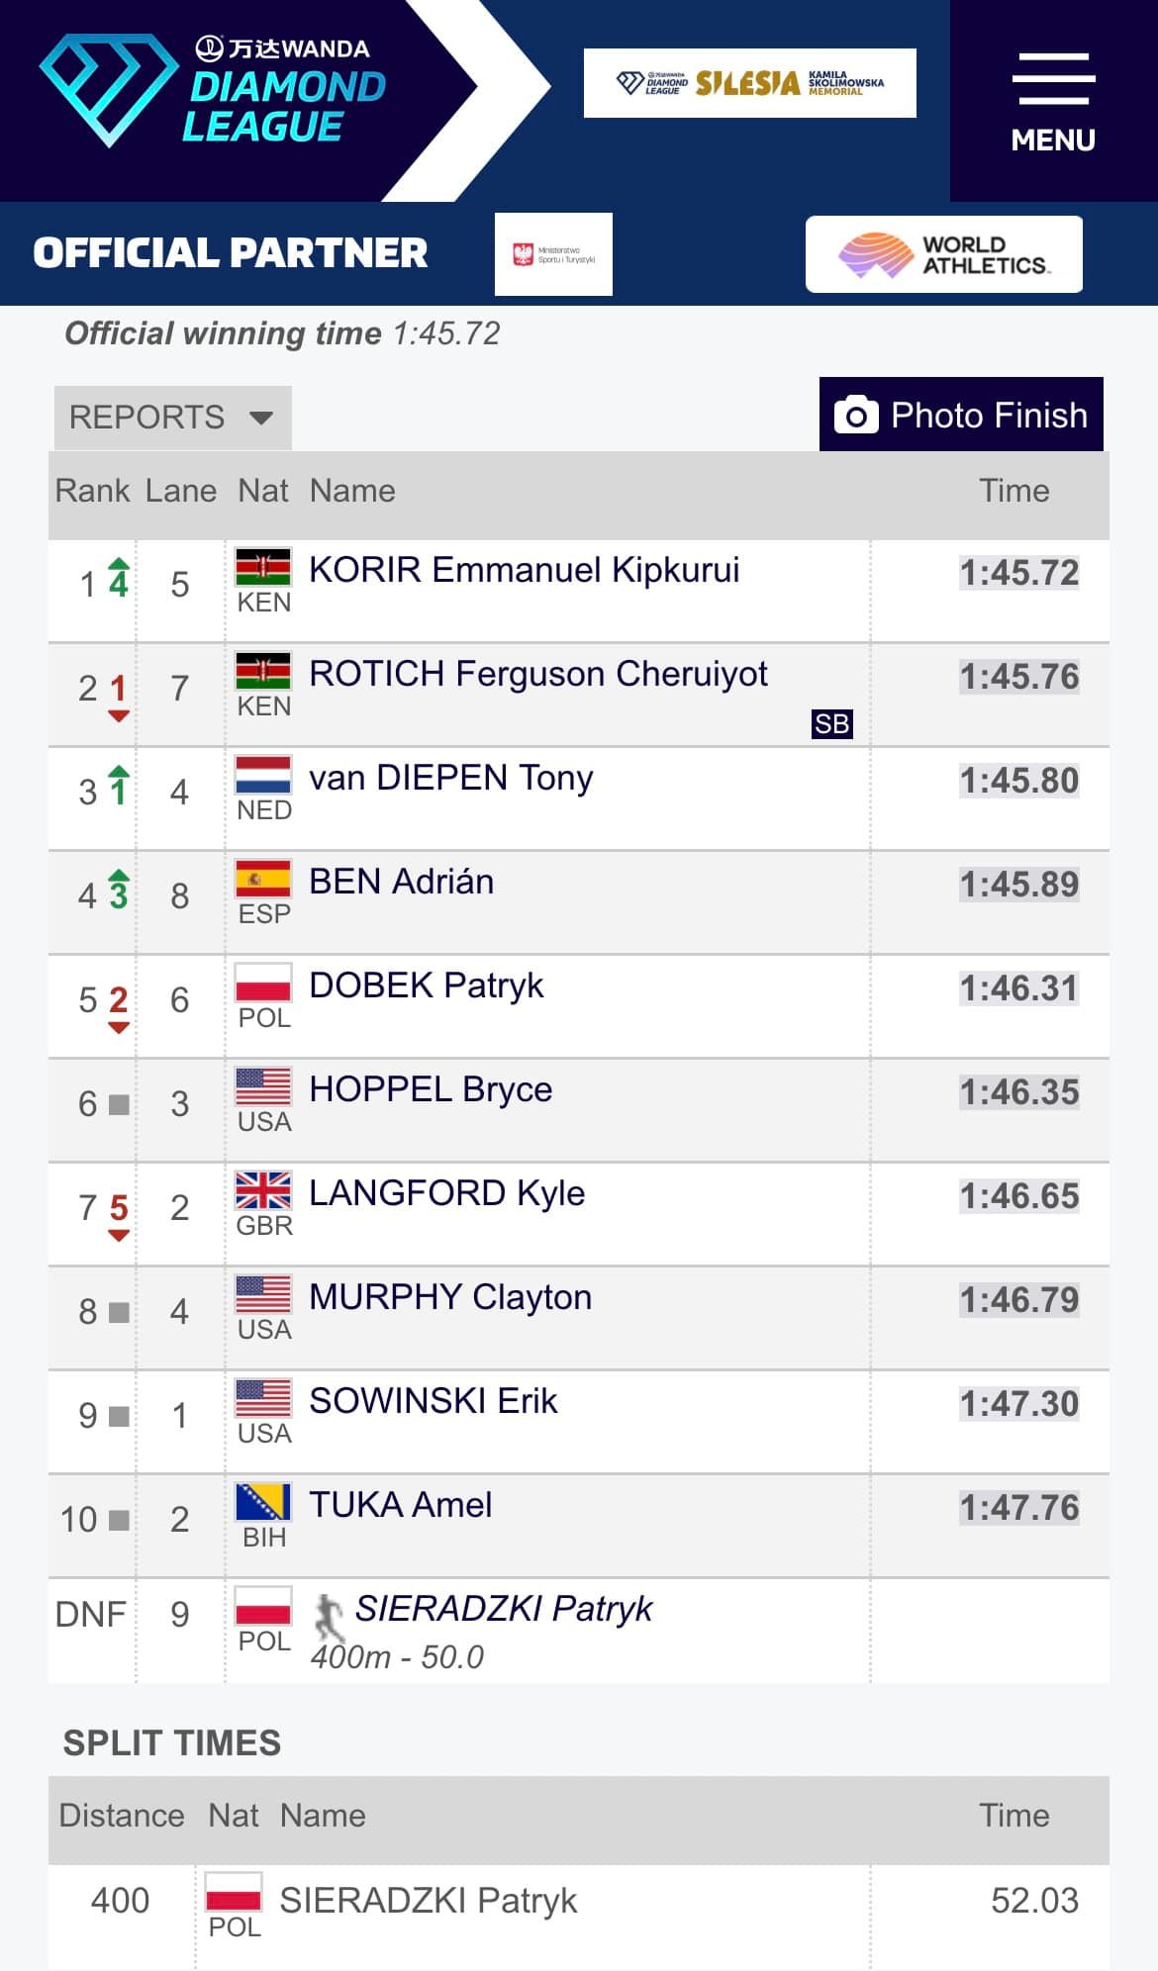1158x1971 pixels.
Task: Open the World Athletics partner logo
Action: tap(943, 254)
